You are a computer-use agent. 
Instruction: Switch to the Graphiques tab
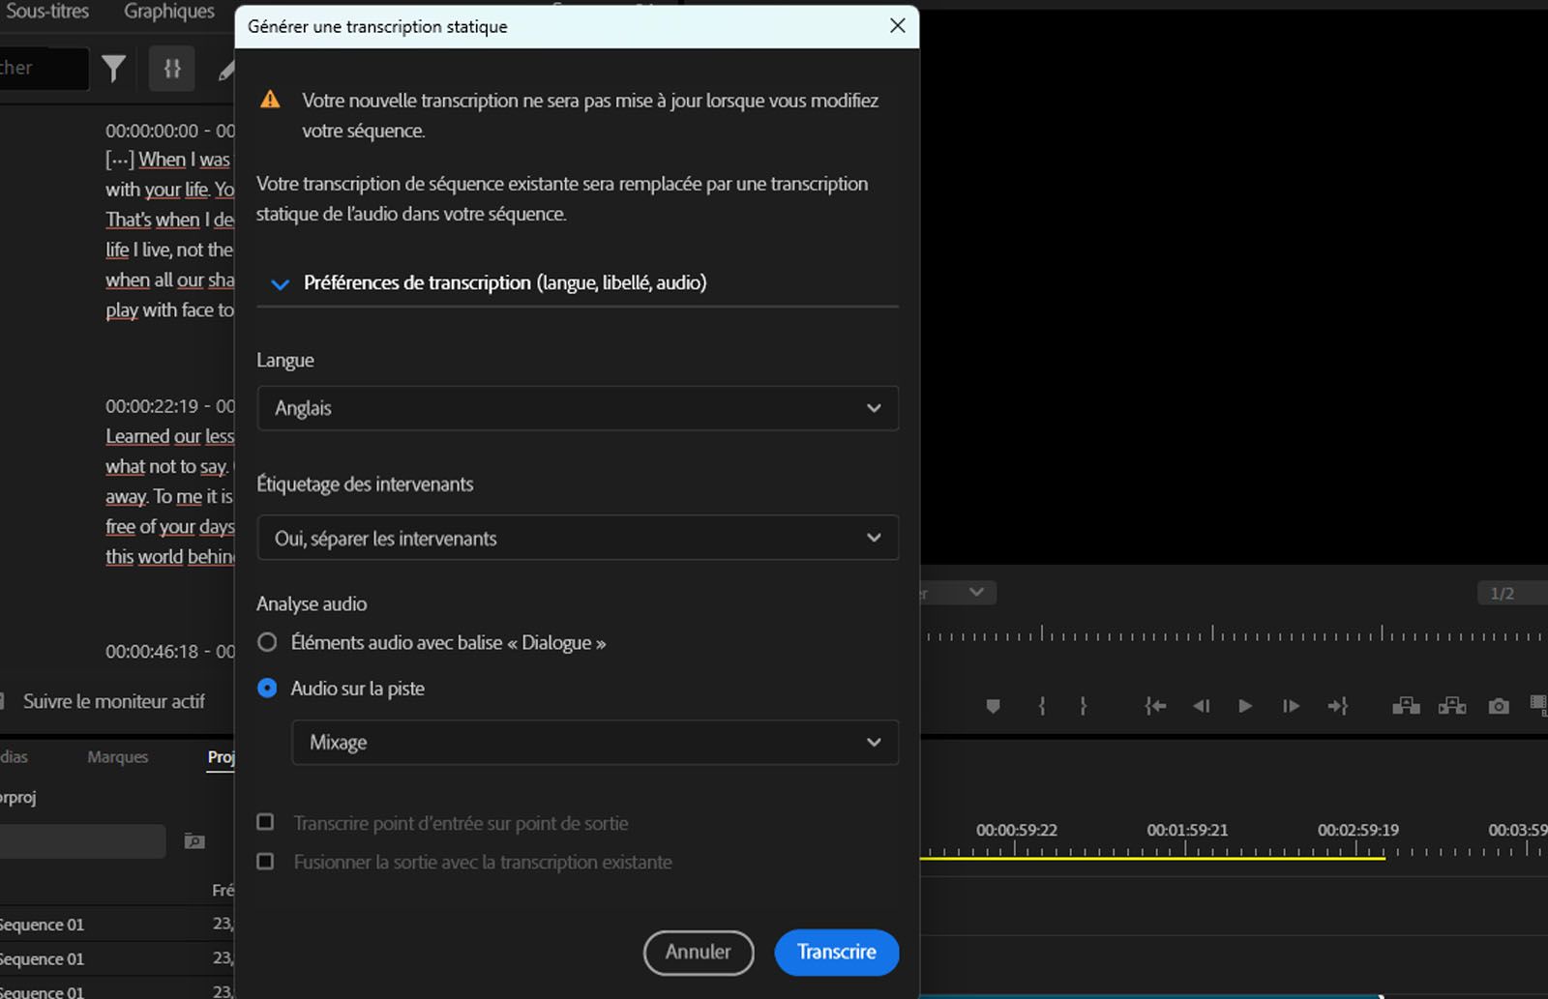click(x=167, y=12)
